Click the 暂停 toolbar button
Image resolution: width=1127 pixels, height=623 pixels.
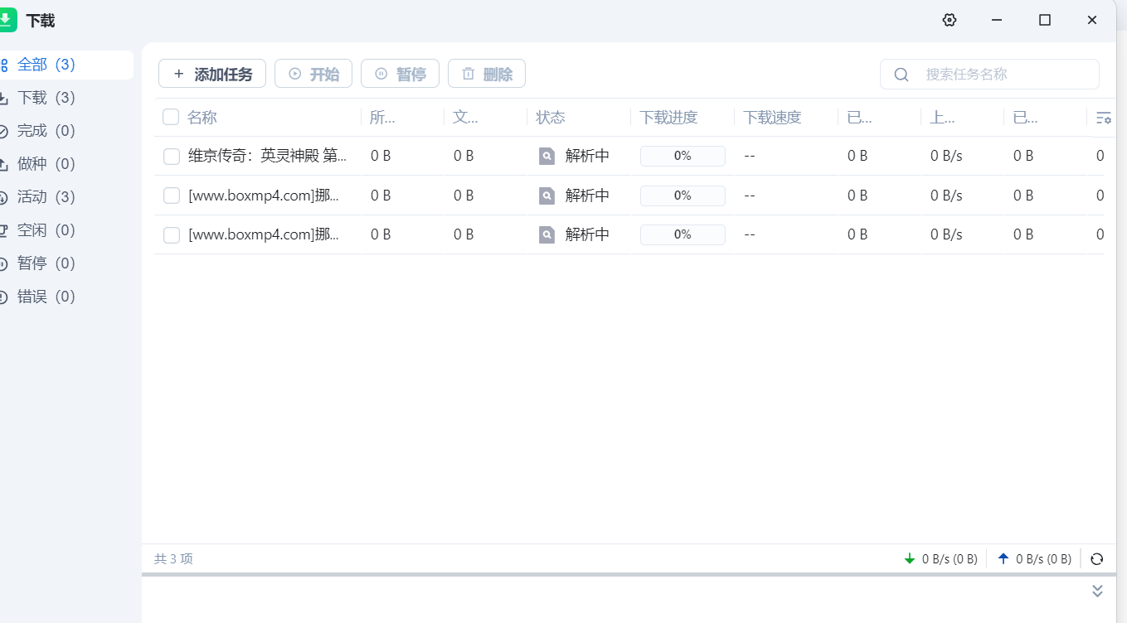pyautogui.click(x=400, y=74)
